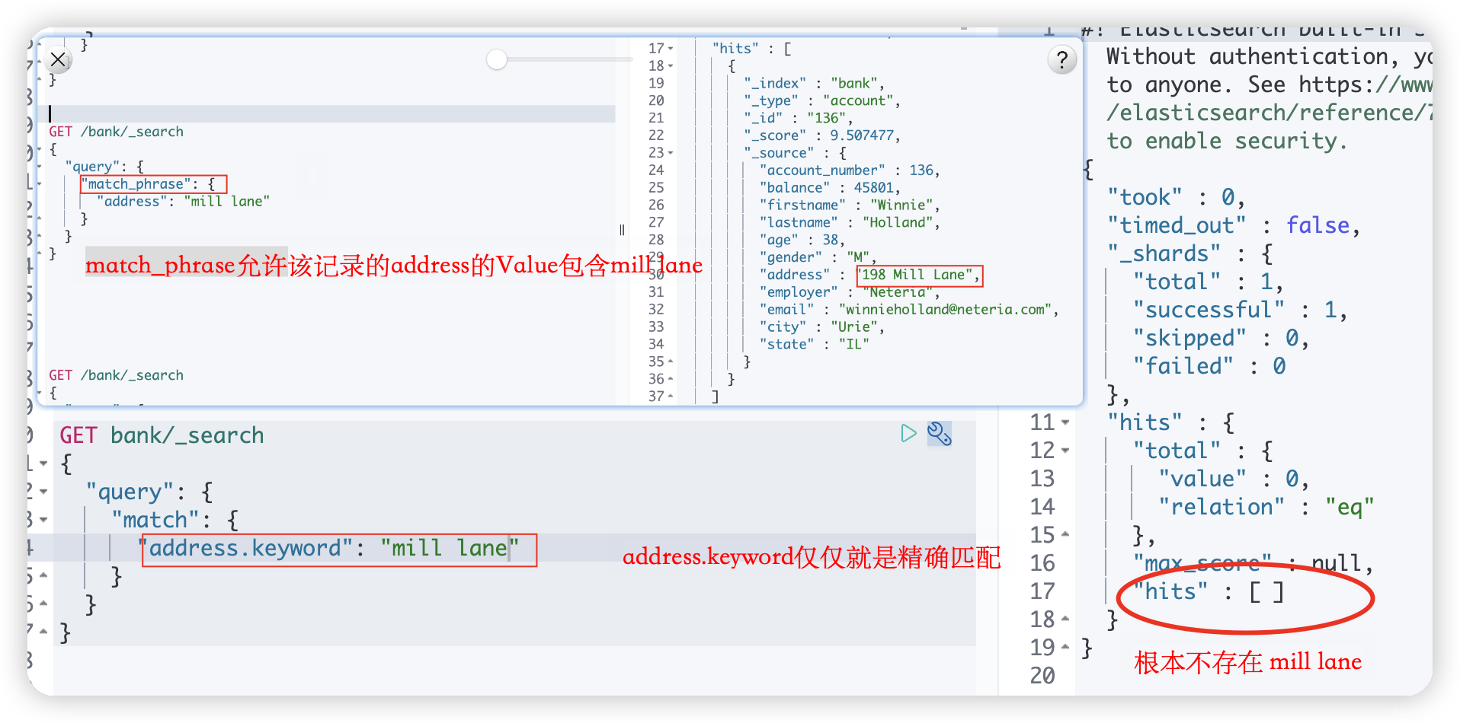Toggle fold arrow at response line 37

coord(671,397)
